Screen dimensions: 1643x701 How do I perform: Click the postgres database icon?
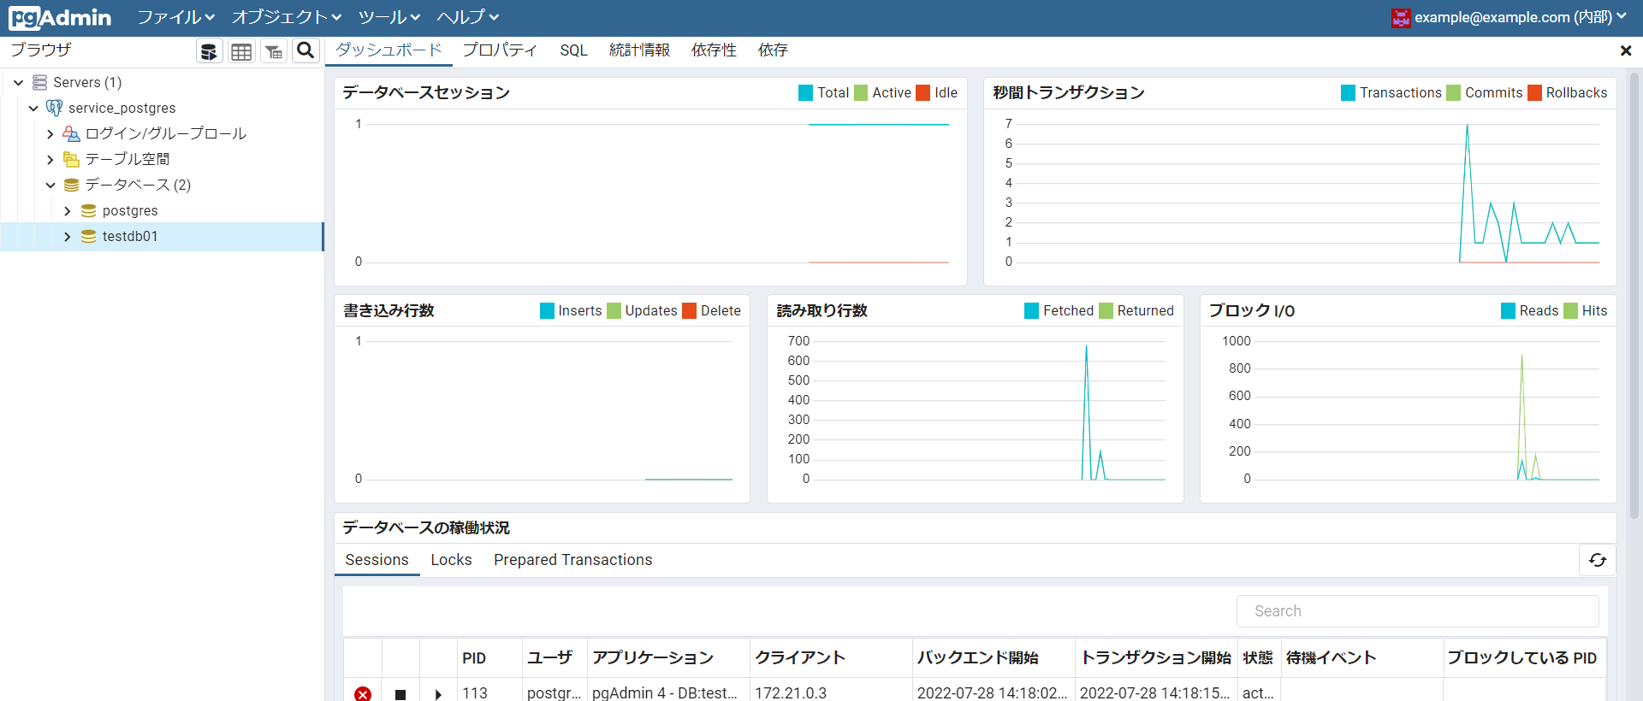click(x=88, y=210)
